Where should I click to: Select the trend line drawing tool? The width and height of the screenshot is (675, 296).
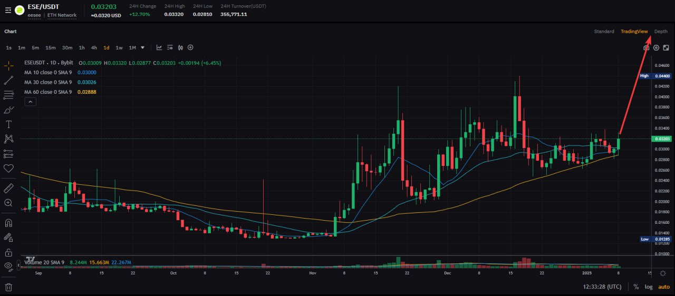8,81
